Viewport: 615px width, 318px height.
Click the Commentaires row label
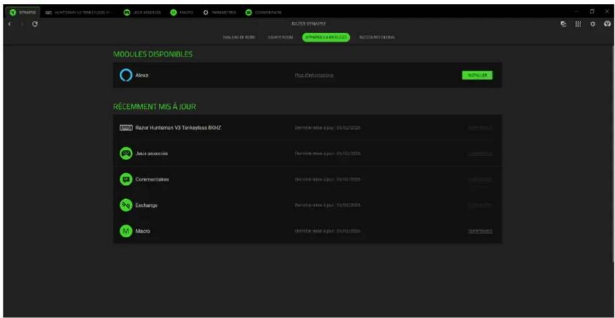[152, 180]
